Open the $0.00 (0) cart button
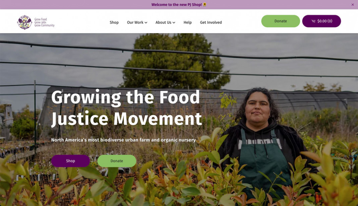 point(321,21)
